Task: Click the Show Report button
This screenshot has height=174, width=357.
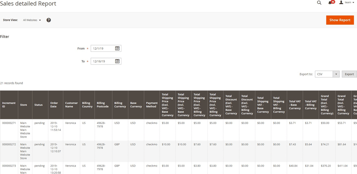Action: click(340, 20)
